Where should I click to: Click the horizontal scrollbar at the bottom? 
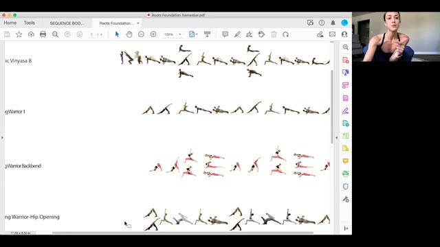pyautogui.click(x=183, y=233)
